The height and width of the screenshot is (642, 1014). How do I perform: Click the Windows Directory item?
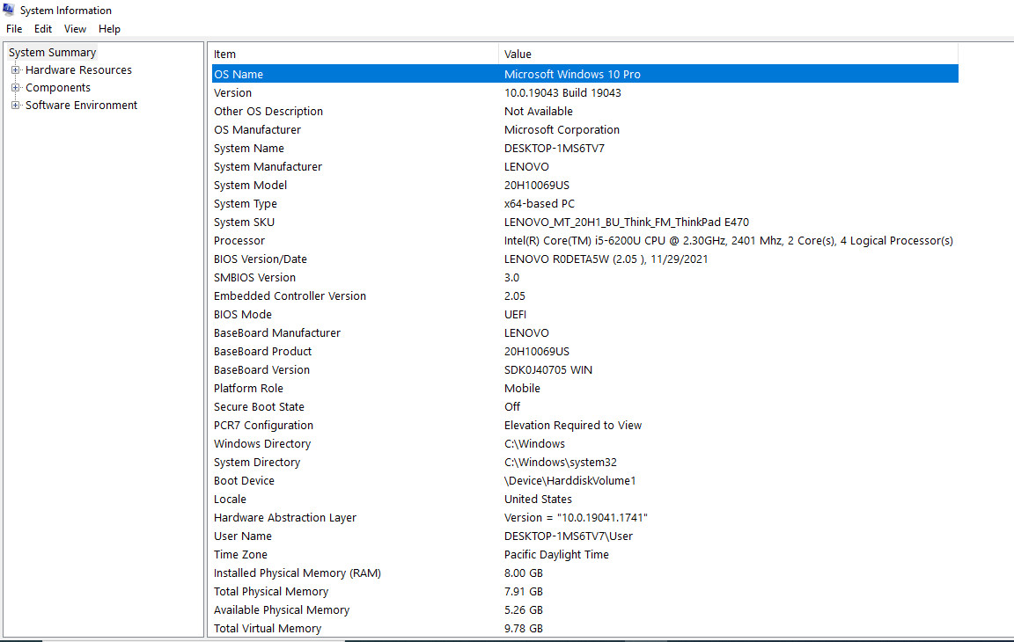(x=262, y=444)
